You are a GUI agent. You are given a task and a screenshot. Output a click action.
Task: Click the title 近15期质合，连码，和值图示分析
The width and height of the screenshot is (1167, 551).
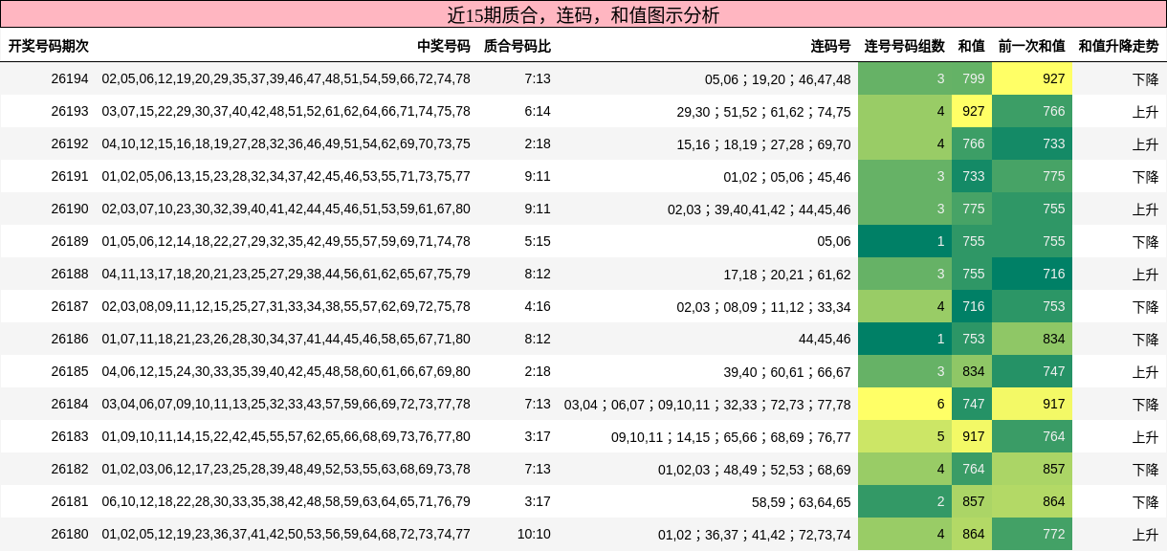point(583,14)
